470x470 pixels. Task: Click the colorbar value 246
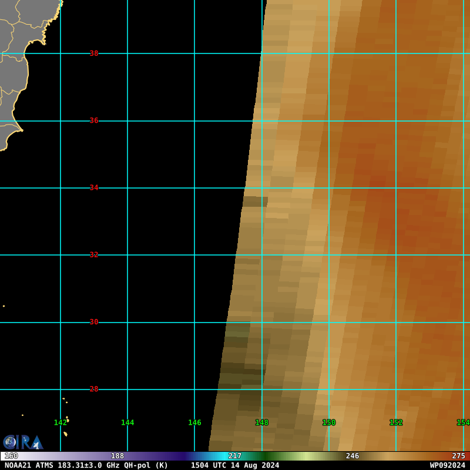pyautogui.click(x=352, y=456)
